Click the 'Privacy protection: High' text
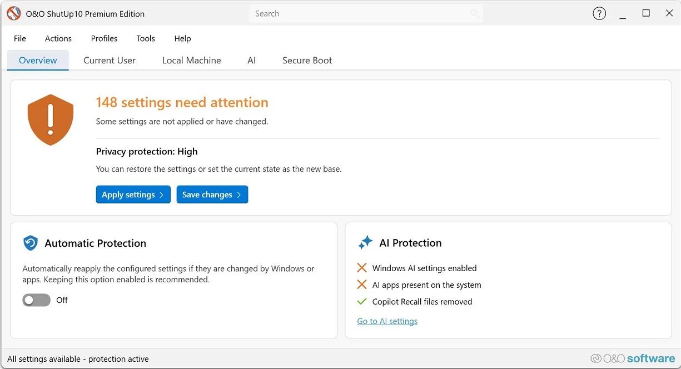Viewport: 681px width, 369px height. [x=147, y=151]
